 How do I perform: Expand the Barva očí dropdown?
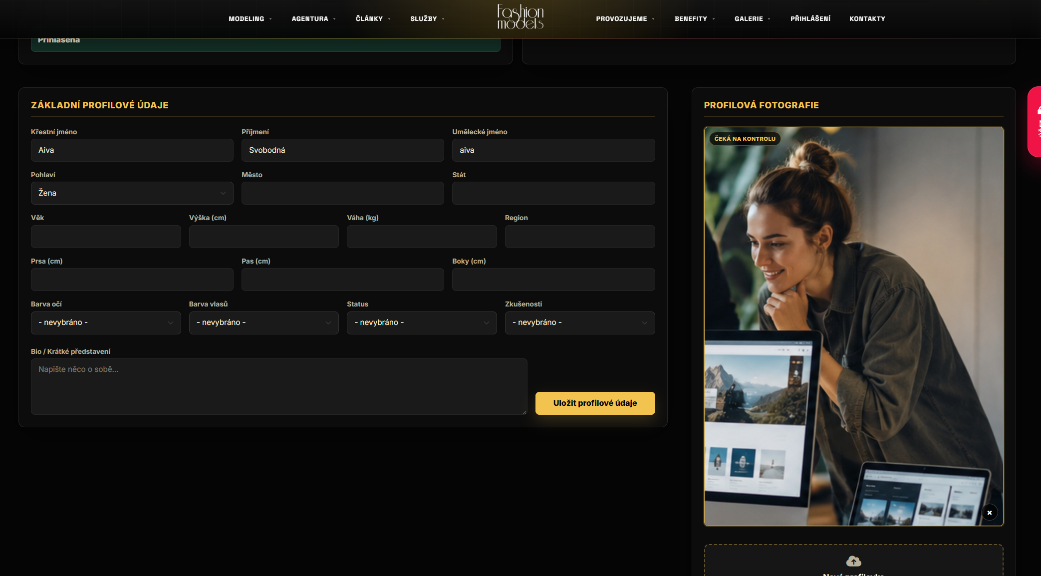pyautogui.click(x=106, y=323)
